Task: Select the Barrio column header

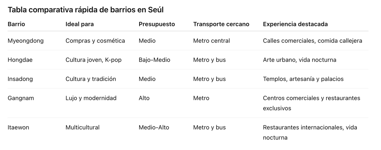Action: point(16,24)
